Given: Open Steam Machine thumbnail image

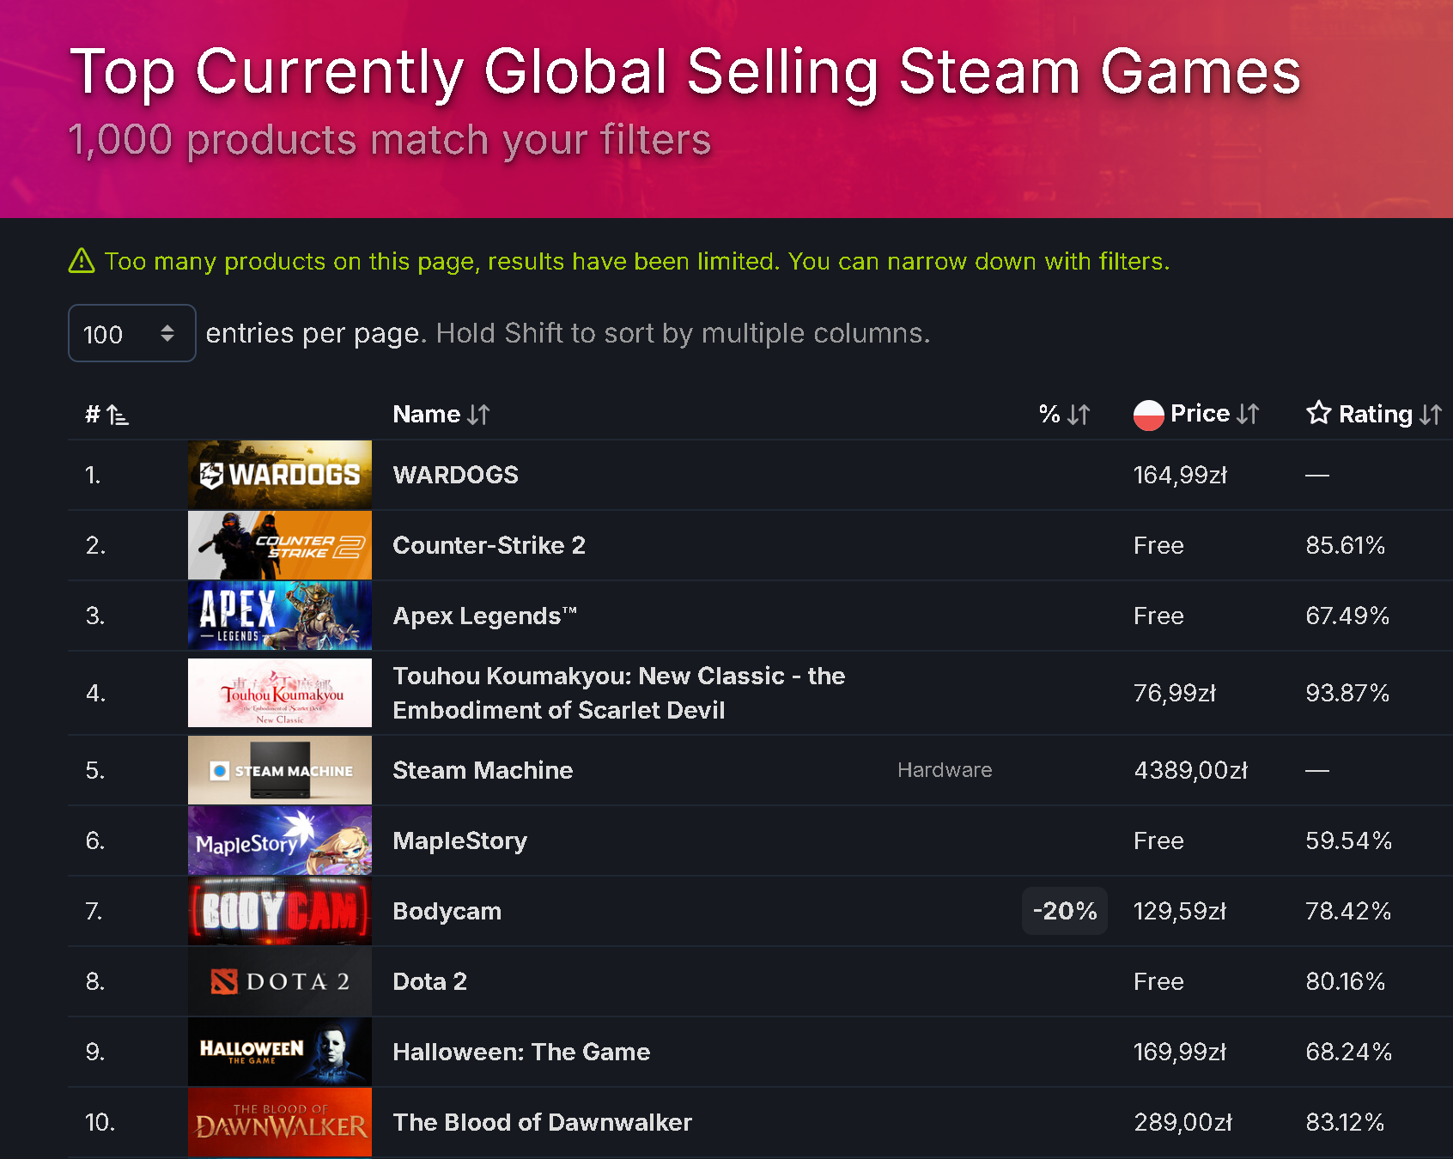Looking at the screenshot, I should pyautogui.click(x=280, y=770).
